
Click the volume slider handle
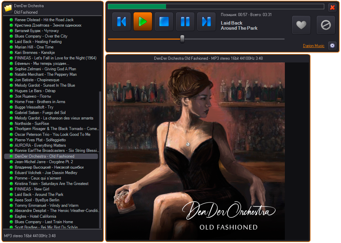pyautogui.click(x=182, y=39)
